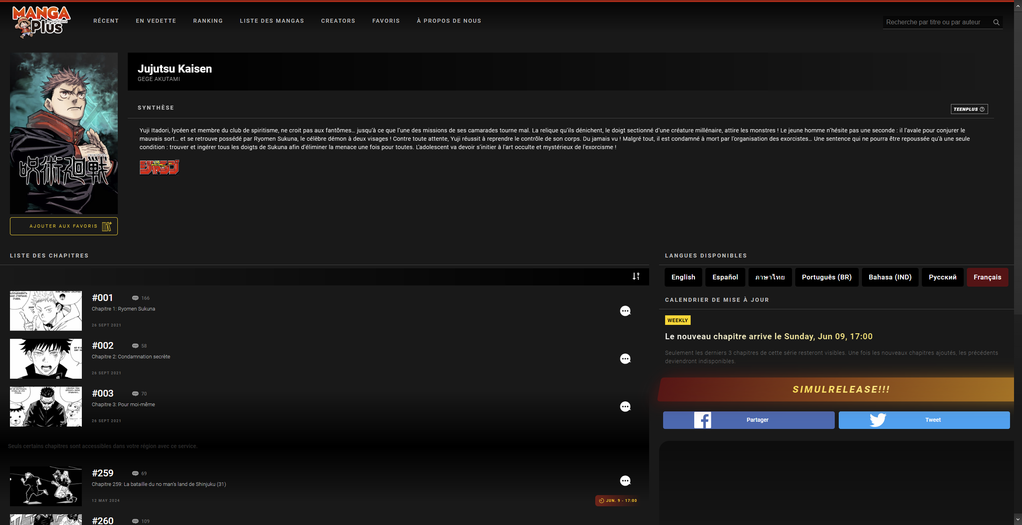This screenshot has width=1022, height=525.
Task: Choose Português (BR) language
Action: point(826,277)
